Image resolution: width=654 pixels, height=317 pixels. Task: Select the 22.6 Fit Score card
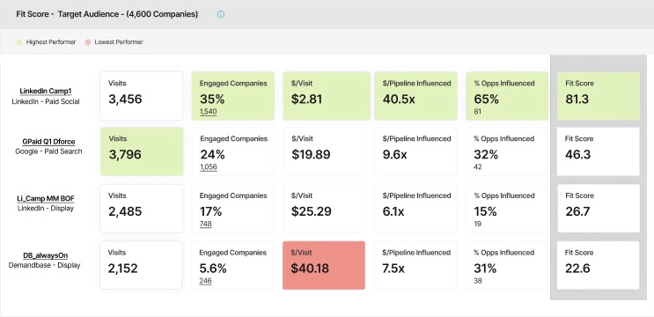599,265
